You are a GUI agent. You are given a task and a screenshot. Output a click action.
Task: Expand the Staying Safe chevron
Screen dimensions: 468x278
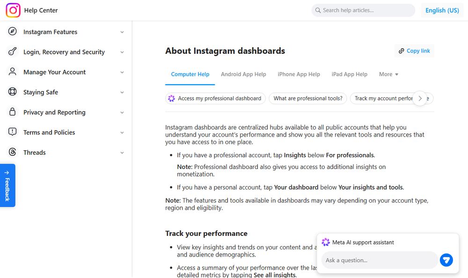click(x=122, y=92)
